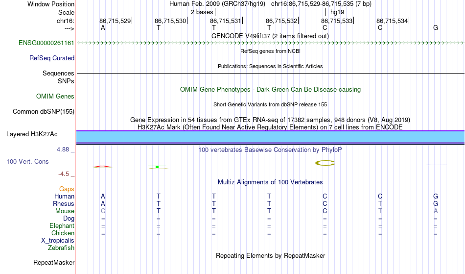Screen dimensions: 465x274
Task: Click the chr16: ruler label
Action: coord(66,21)
